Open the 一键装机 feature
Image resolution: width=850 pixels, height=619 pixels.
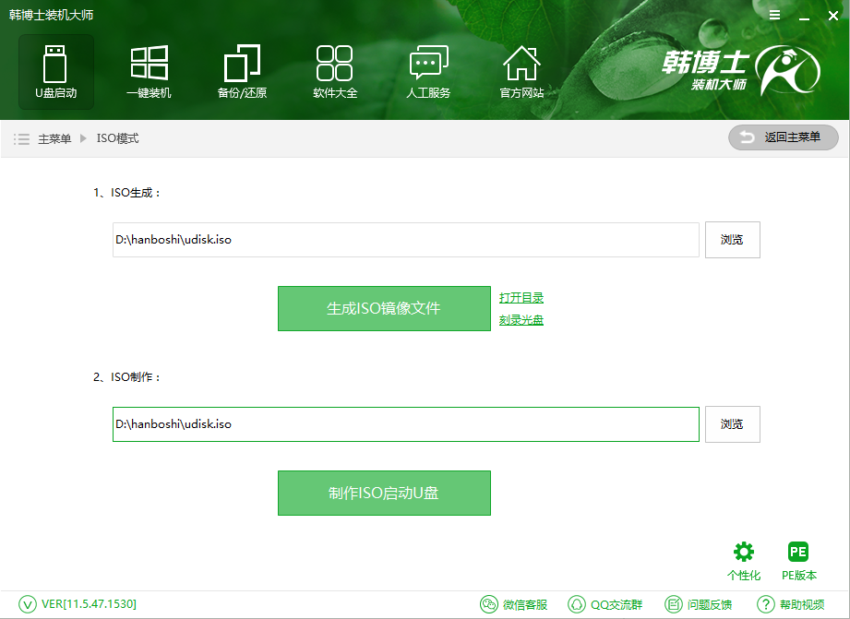click(x=149, y=72)
